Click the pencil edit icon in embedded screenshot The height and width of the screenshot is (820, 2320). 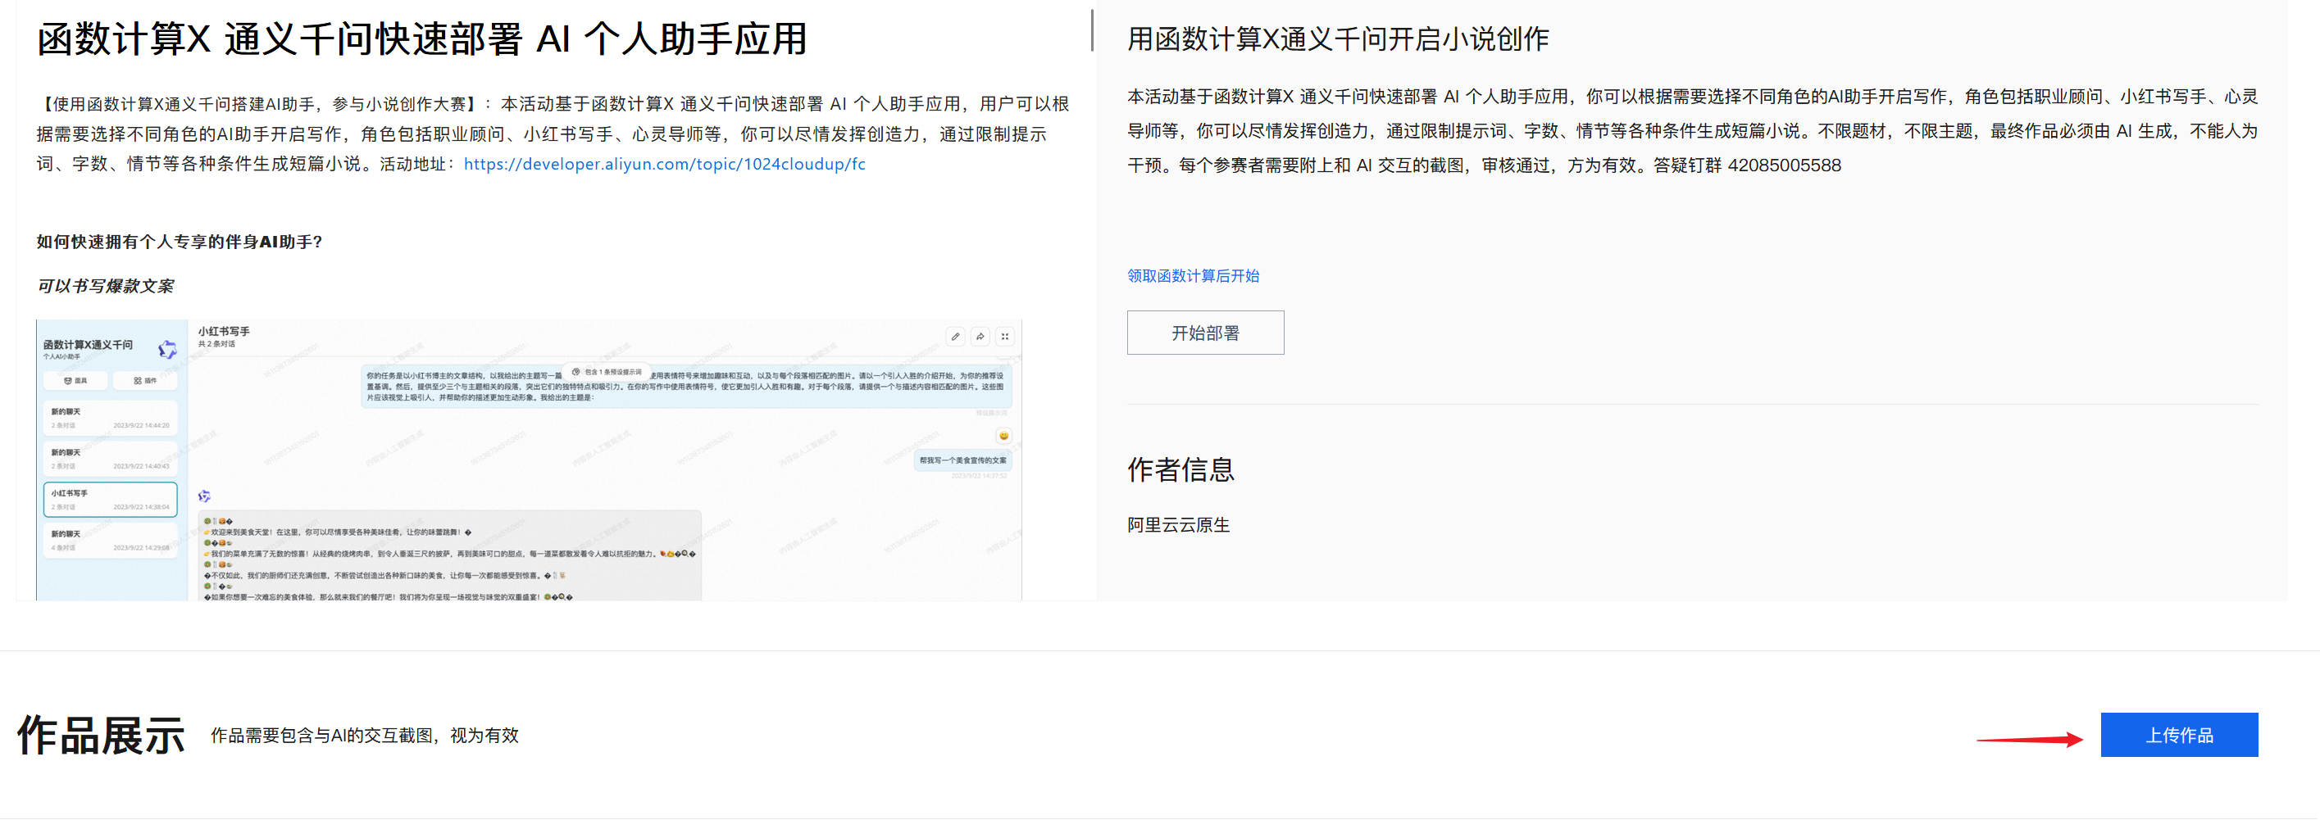[956, 337]
